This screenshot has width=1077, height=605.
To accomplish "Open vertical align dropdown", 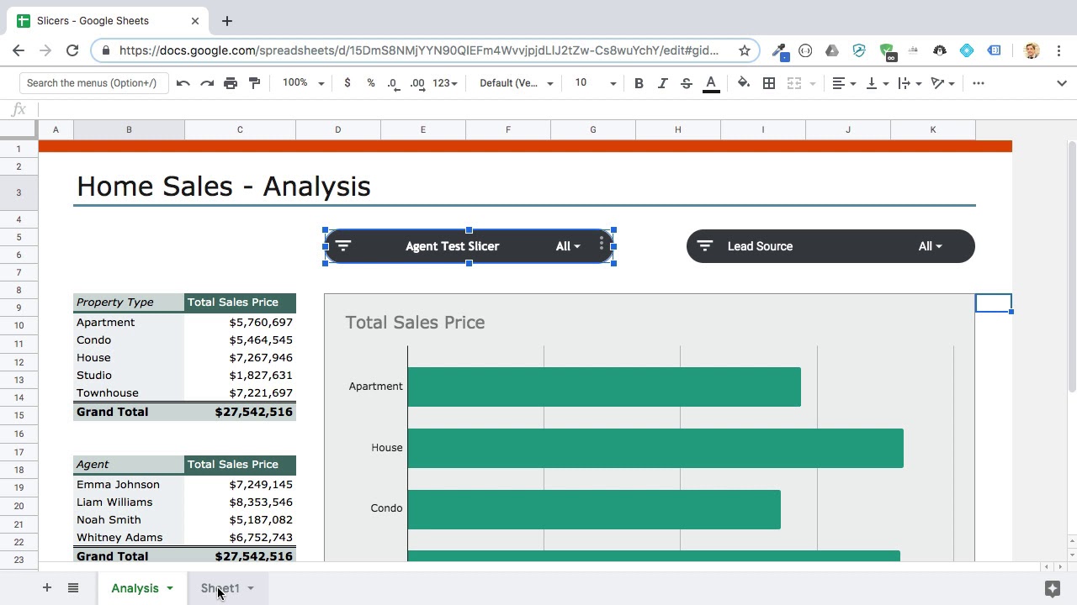I will (877, 83).
